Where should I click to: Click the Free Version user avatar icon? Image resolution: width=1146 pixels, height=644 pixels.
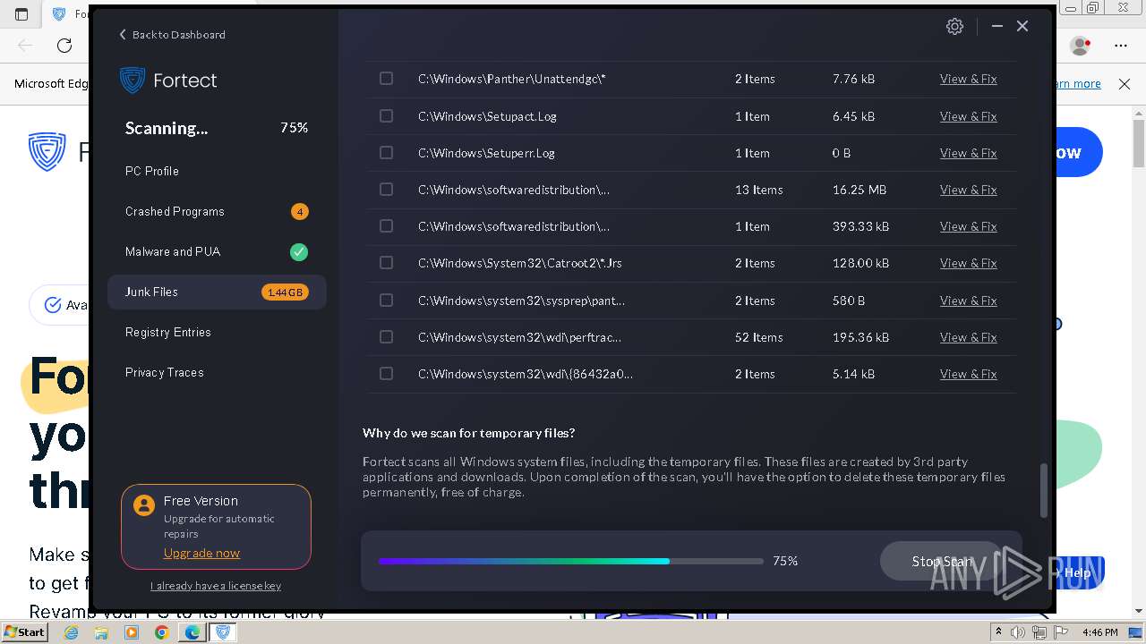point(143,505)
